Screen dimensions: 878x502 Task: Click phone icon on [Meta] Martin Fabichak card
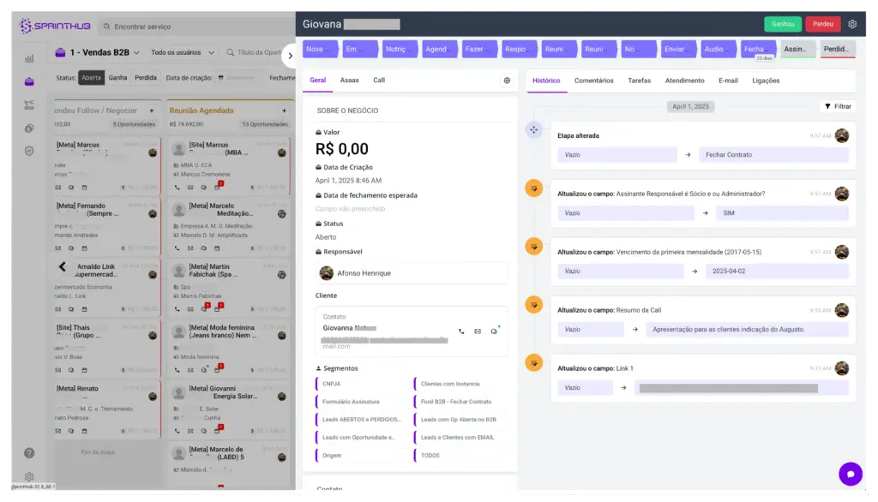[177, 309]
